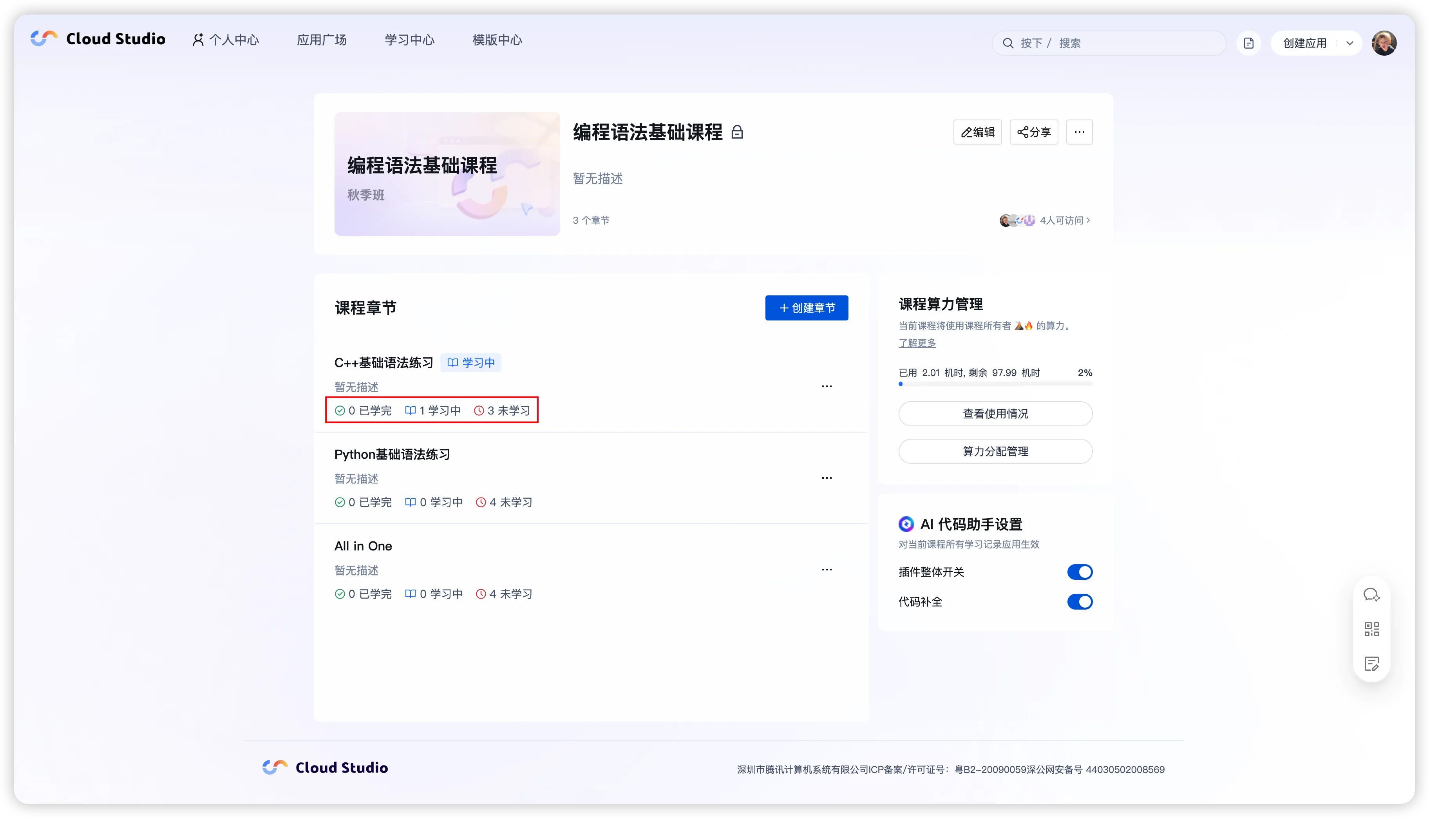Click the QR code floating icon
1429x818 pixels.
click(x=1371, y=629)
